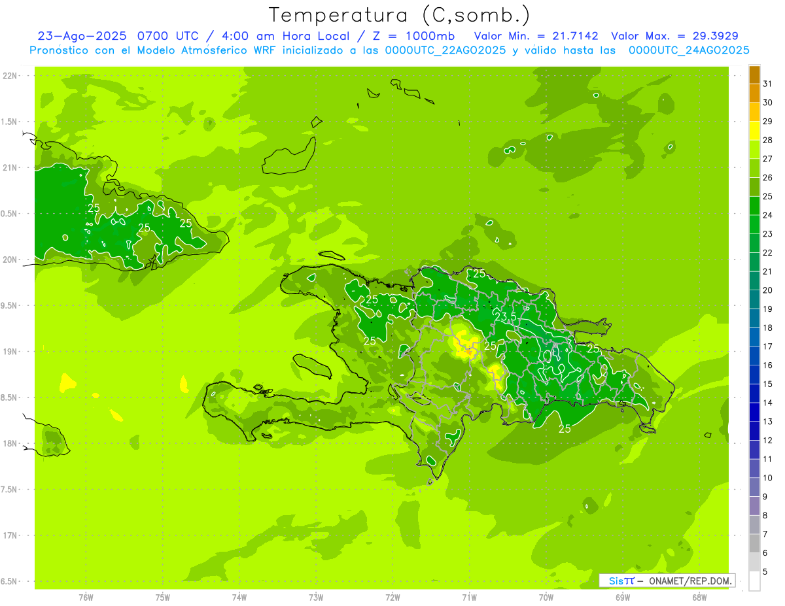Click the green legend swatch between 24 and 25

[x=754, y=206]
